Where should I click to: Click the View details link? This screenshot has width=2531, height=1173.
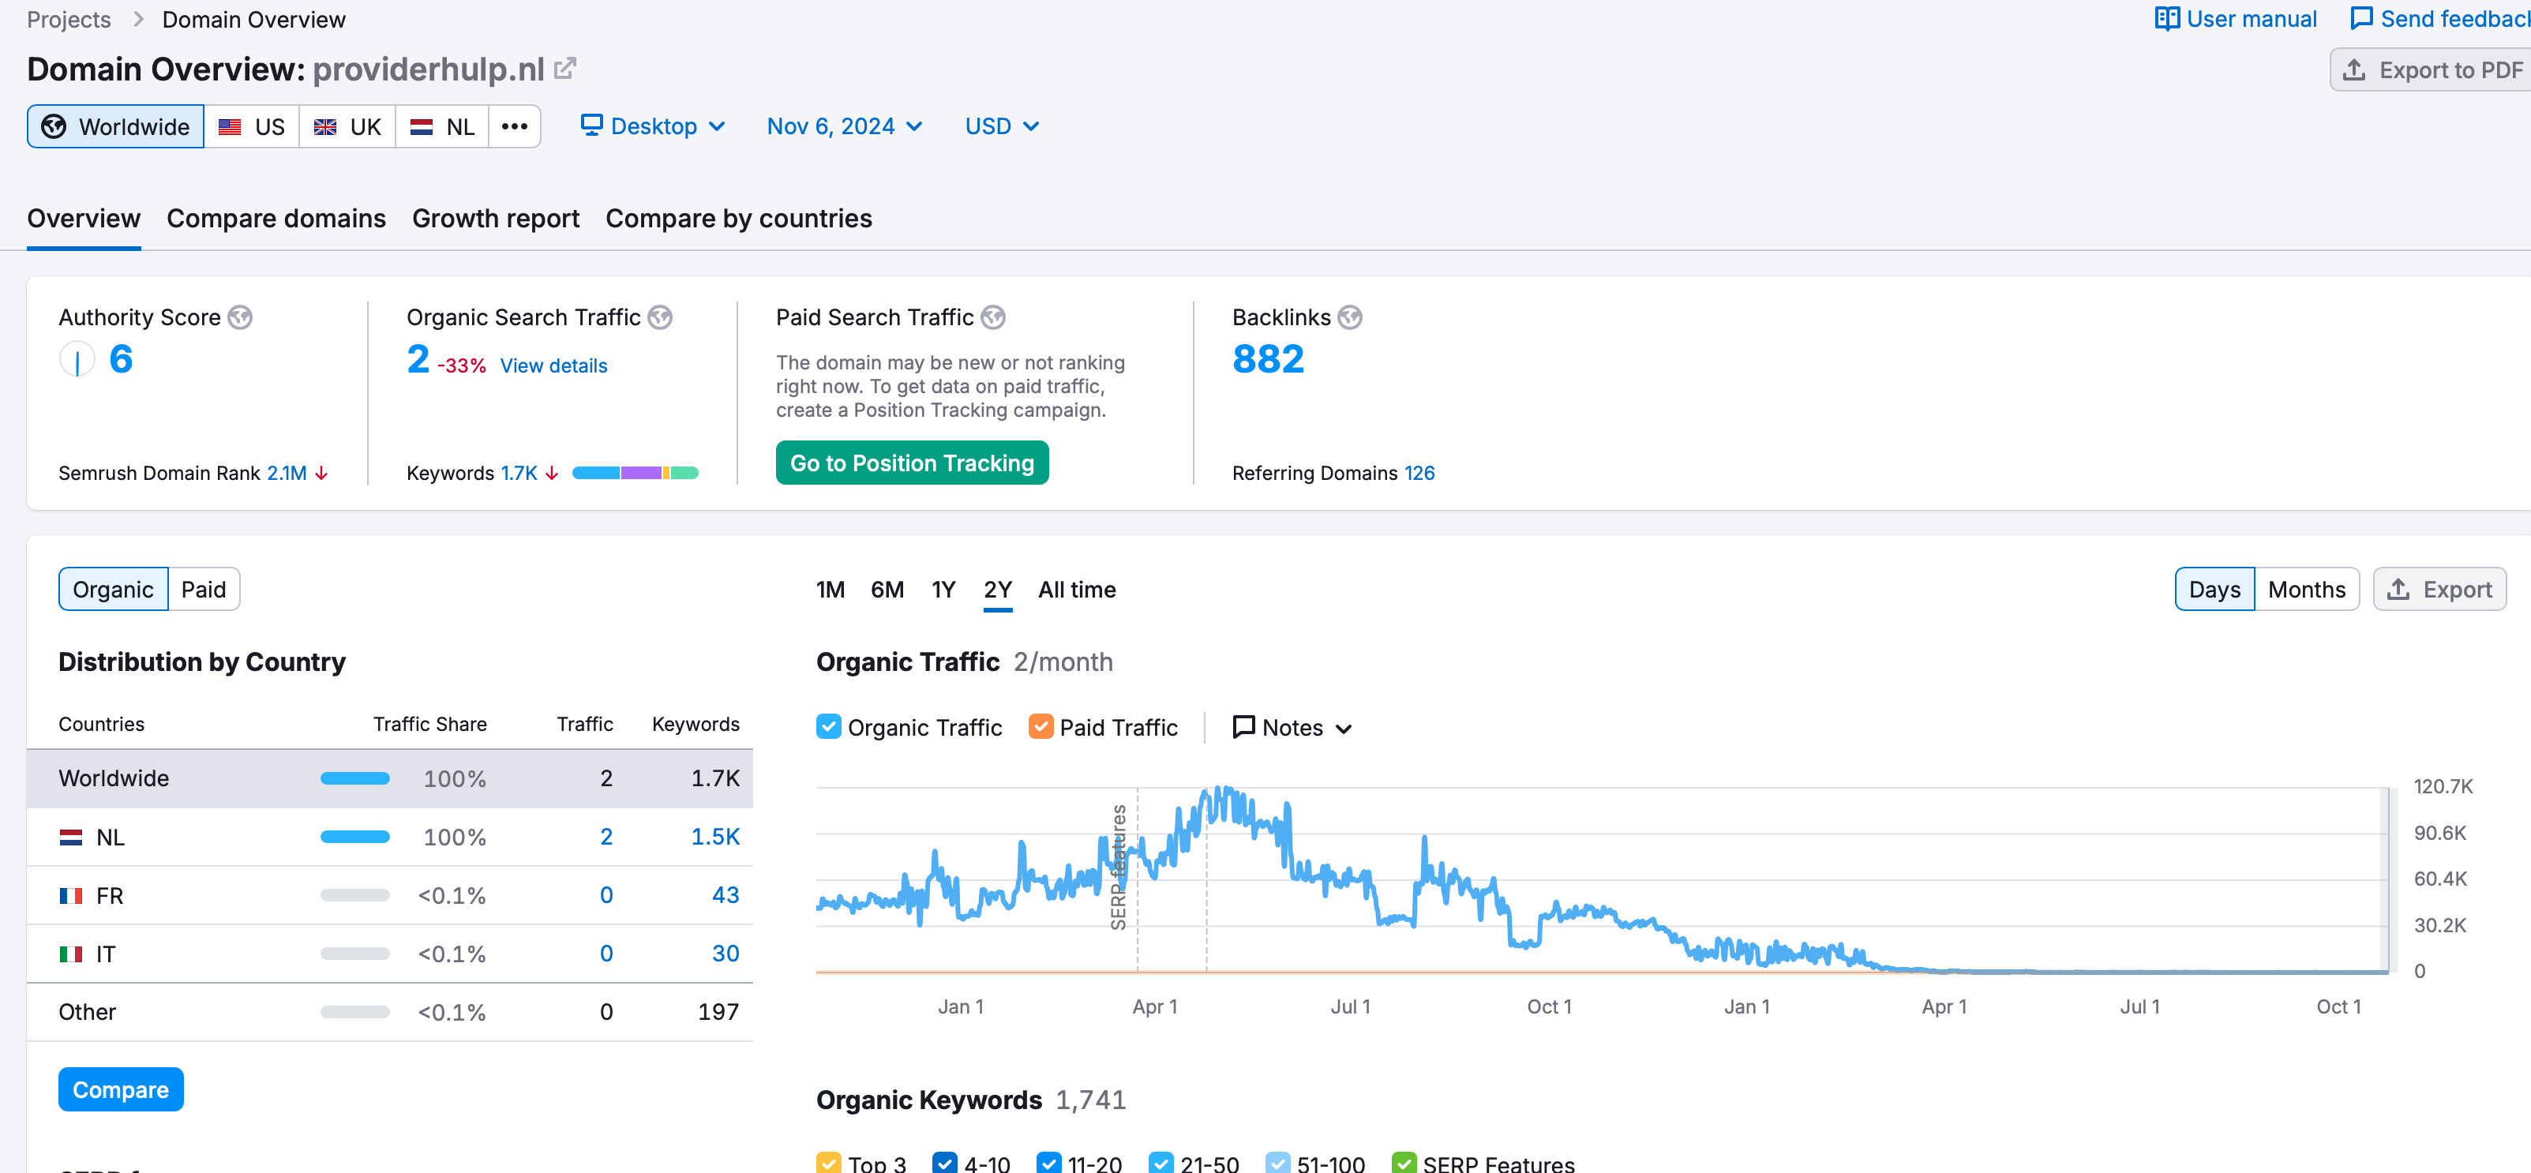click(554, 365)
